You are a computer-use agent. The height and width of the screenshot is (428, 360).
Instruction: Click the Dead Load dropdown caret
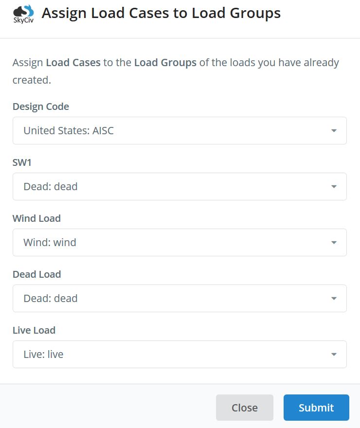point(334,299)
